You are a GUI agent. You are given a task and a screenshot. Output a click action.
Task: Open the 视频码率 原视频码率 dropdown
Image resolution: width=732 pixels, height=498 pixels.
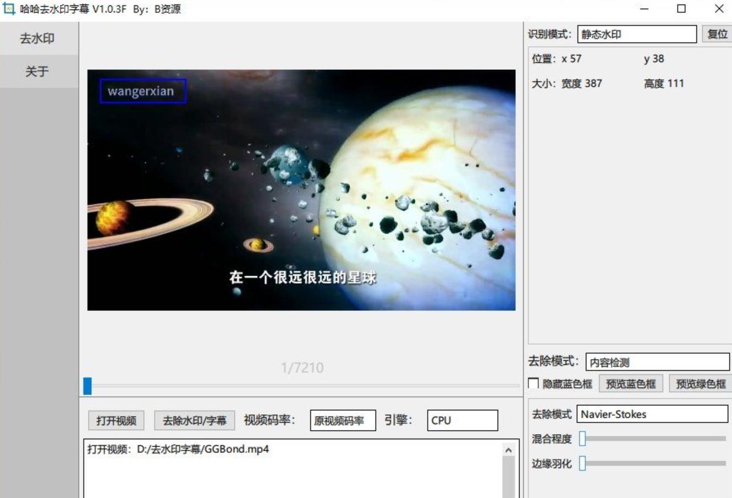coord(343,420)
